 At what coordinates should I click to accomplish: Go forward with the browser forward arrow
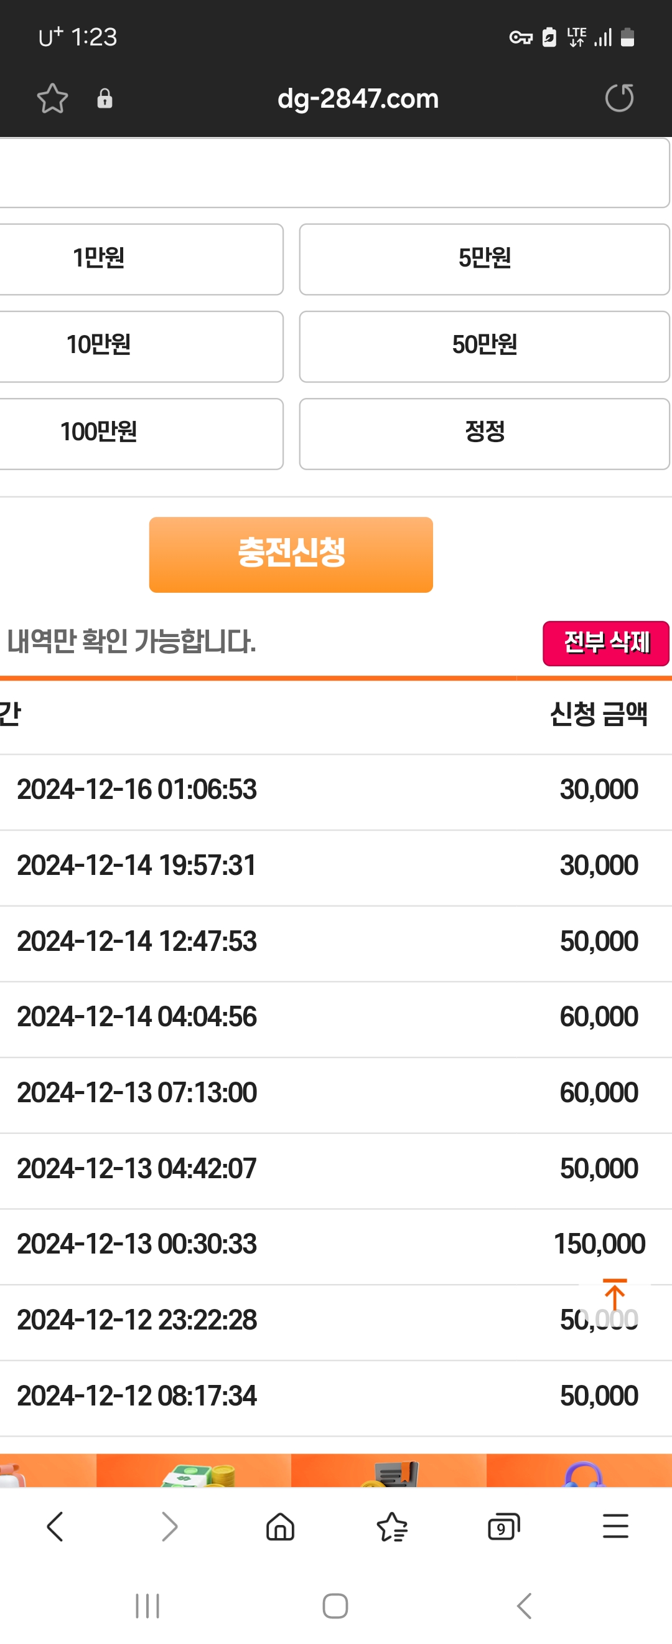point(169,1526)
